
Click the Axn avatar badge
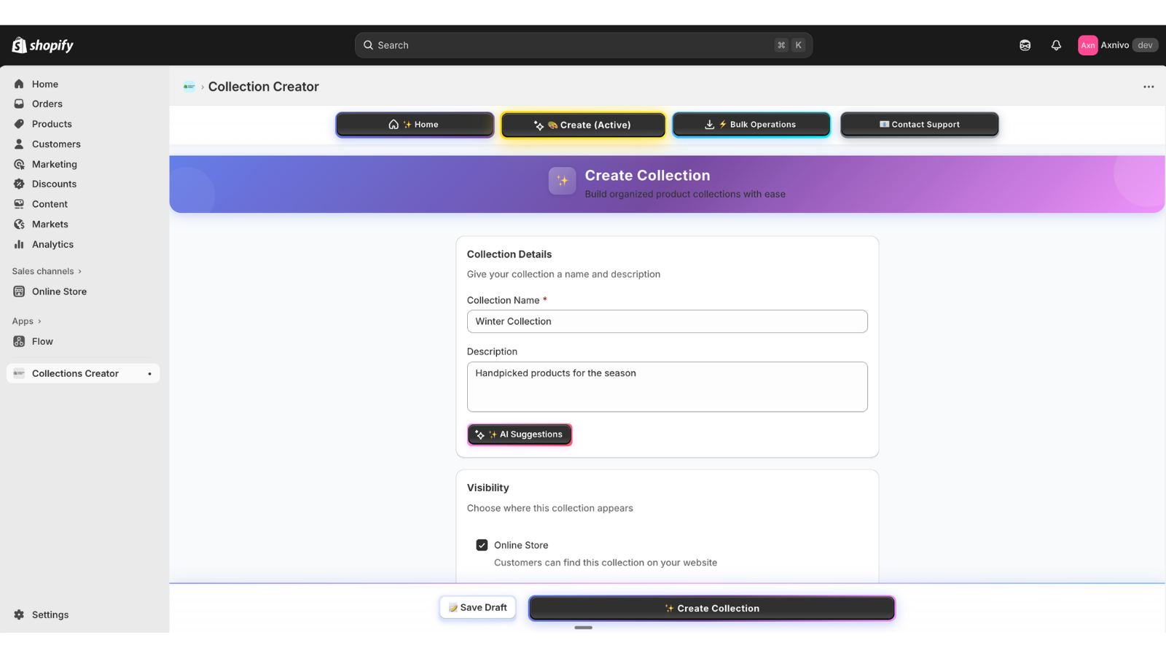[x=1087, y=45]
